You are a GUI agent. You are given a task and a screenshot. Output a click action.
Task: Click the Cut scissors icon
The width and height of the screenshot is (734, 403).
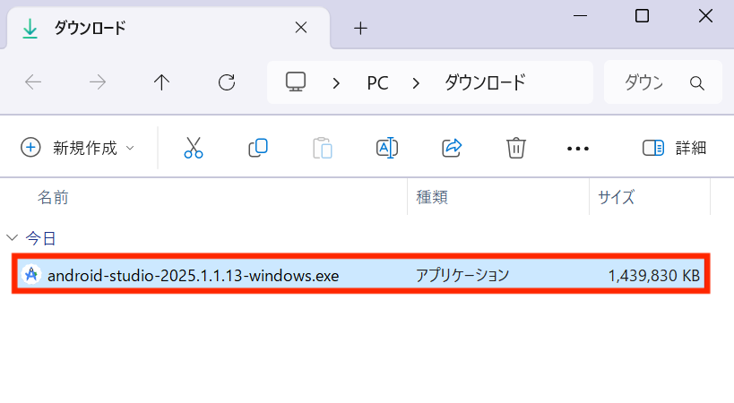[x=194, y=148]
